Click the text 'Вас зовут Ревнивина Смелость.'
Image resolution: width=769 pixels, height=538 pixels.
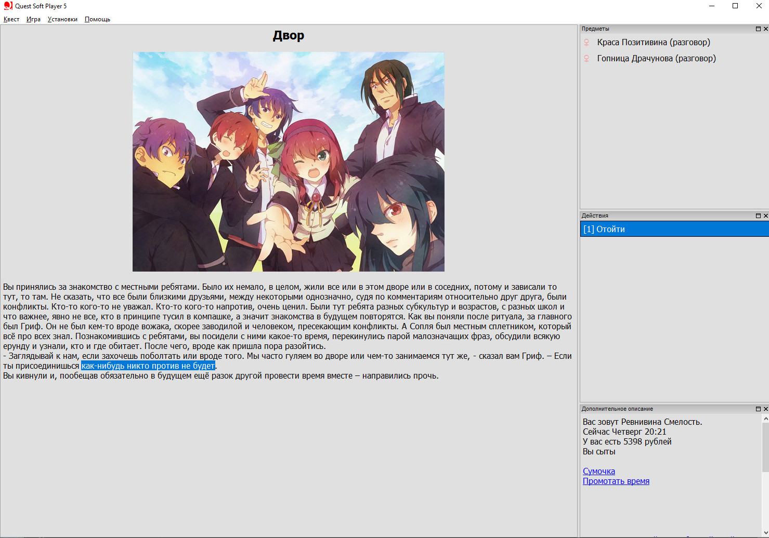click(643, 422)
